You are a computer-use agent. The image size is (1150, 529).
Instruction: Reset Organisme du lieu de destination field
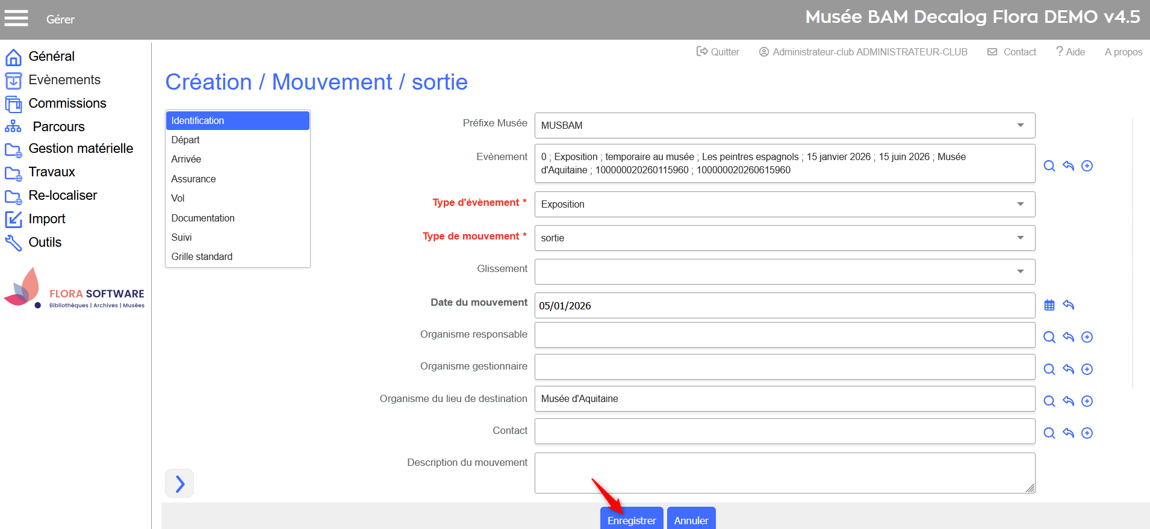(1068, 401)
